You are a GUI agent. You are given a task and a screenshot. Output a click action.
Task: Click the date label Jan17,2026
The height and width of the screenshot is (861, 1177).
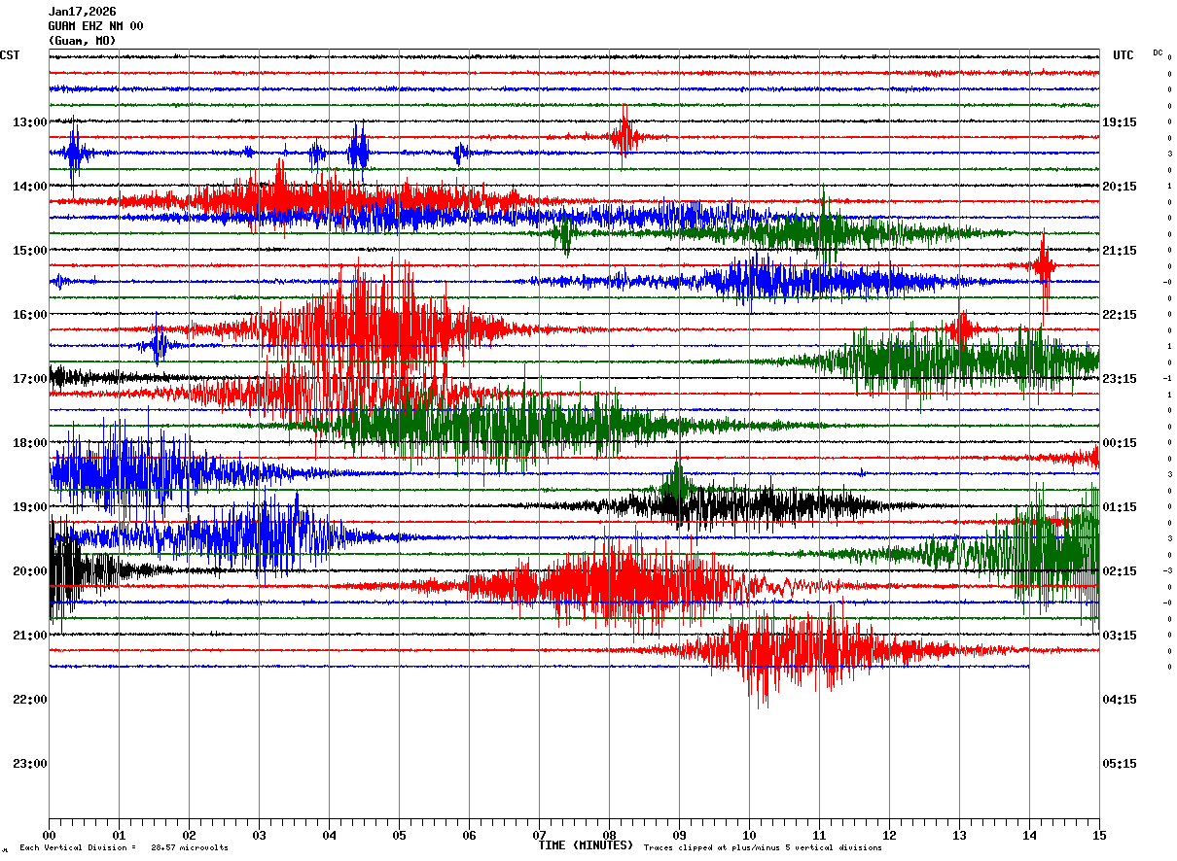pos(82,12)
